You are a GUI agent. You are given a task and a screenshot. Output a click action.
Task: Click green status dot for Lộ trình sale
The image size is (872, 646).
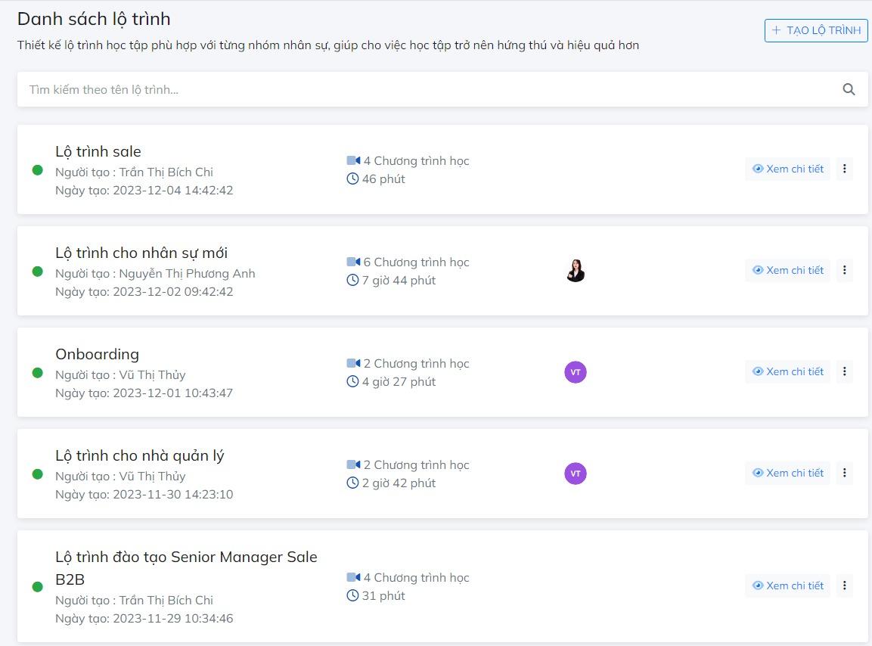click(x=37, y=169)
